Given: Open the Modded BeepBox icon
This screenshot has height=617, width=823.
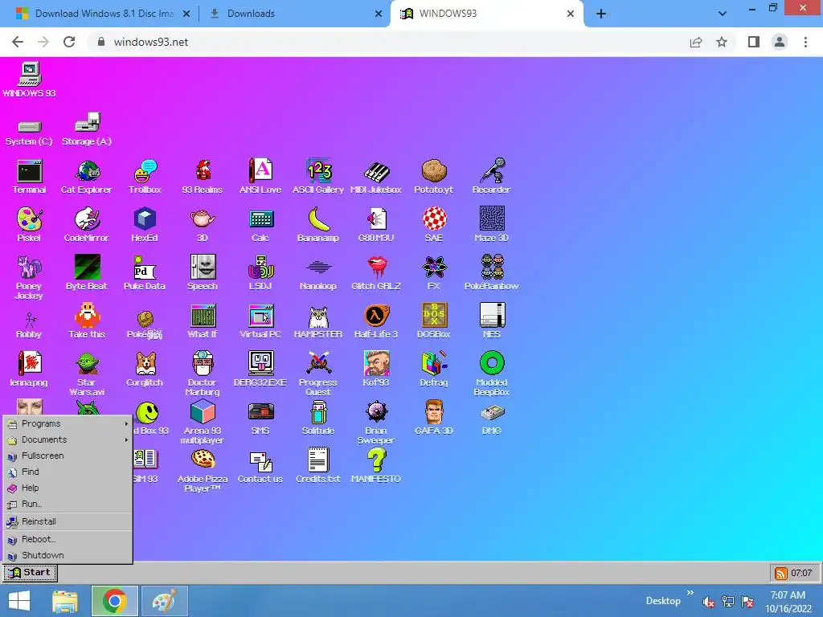Looking at the screenshot, I should click(492, 374).
